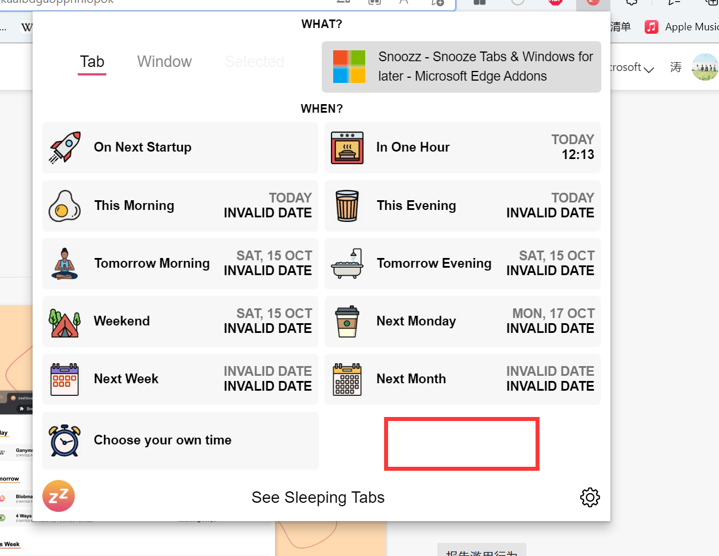Click the user profile avatar on page
The height and width of the screenshot is (556, 719).
tap(705, 67)
